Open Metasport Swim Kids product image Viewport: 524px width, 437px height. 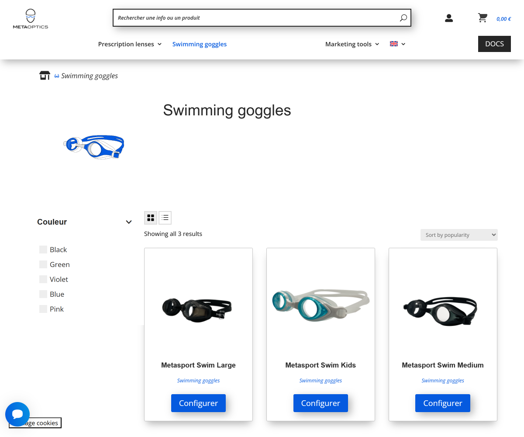321,305
